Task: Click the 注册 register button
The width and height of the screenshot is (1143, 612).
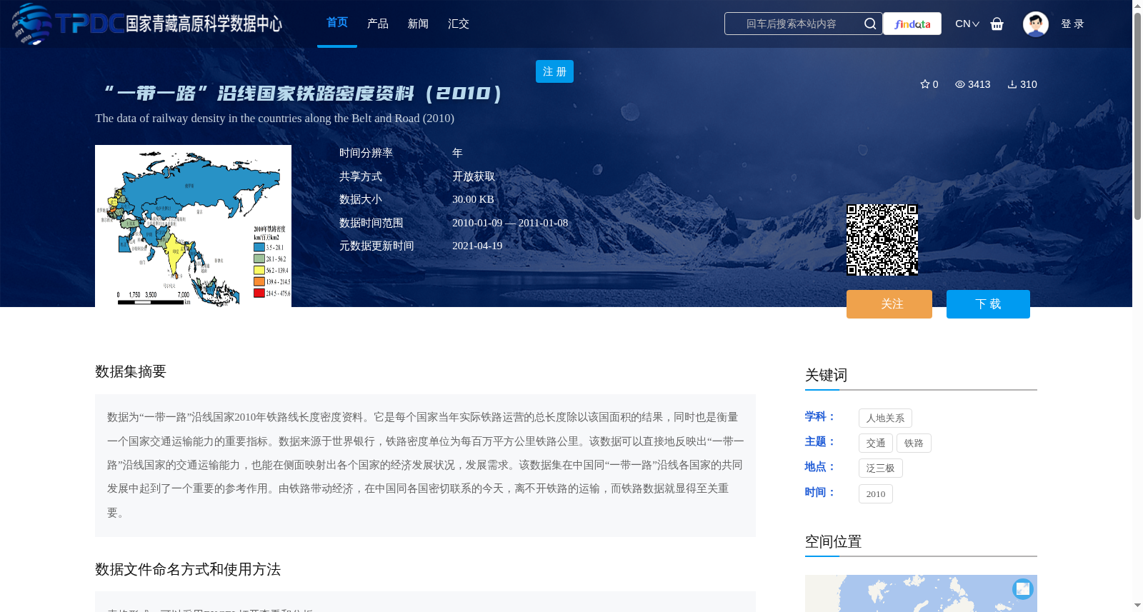Action: (554, 71)
